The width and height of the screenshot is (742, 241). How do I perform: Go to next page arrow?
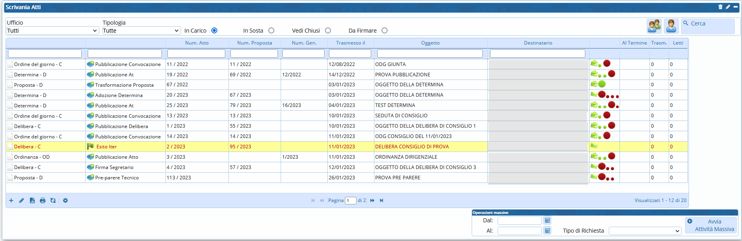[372, 200]
